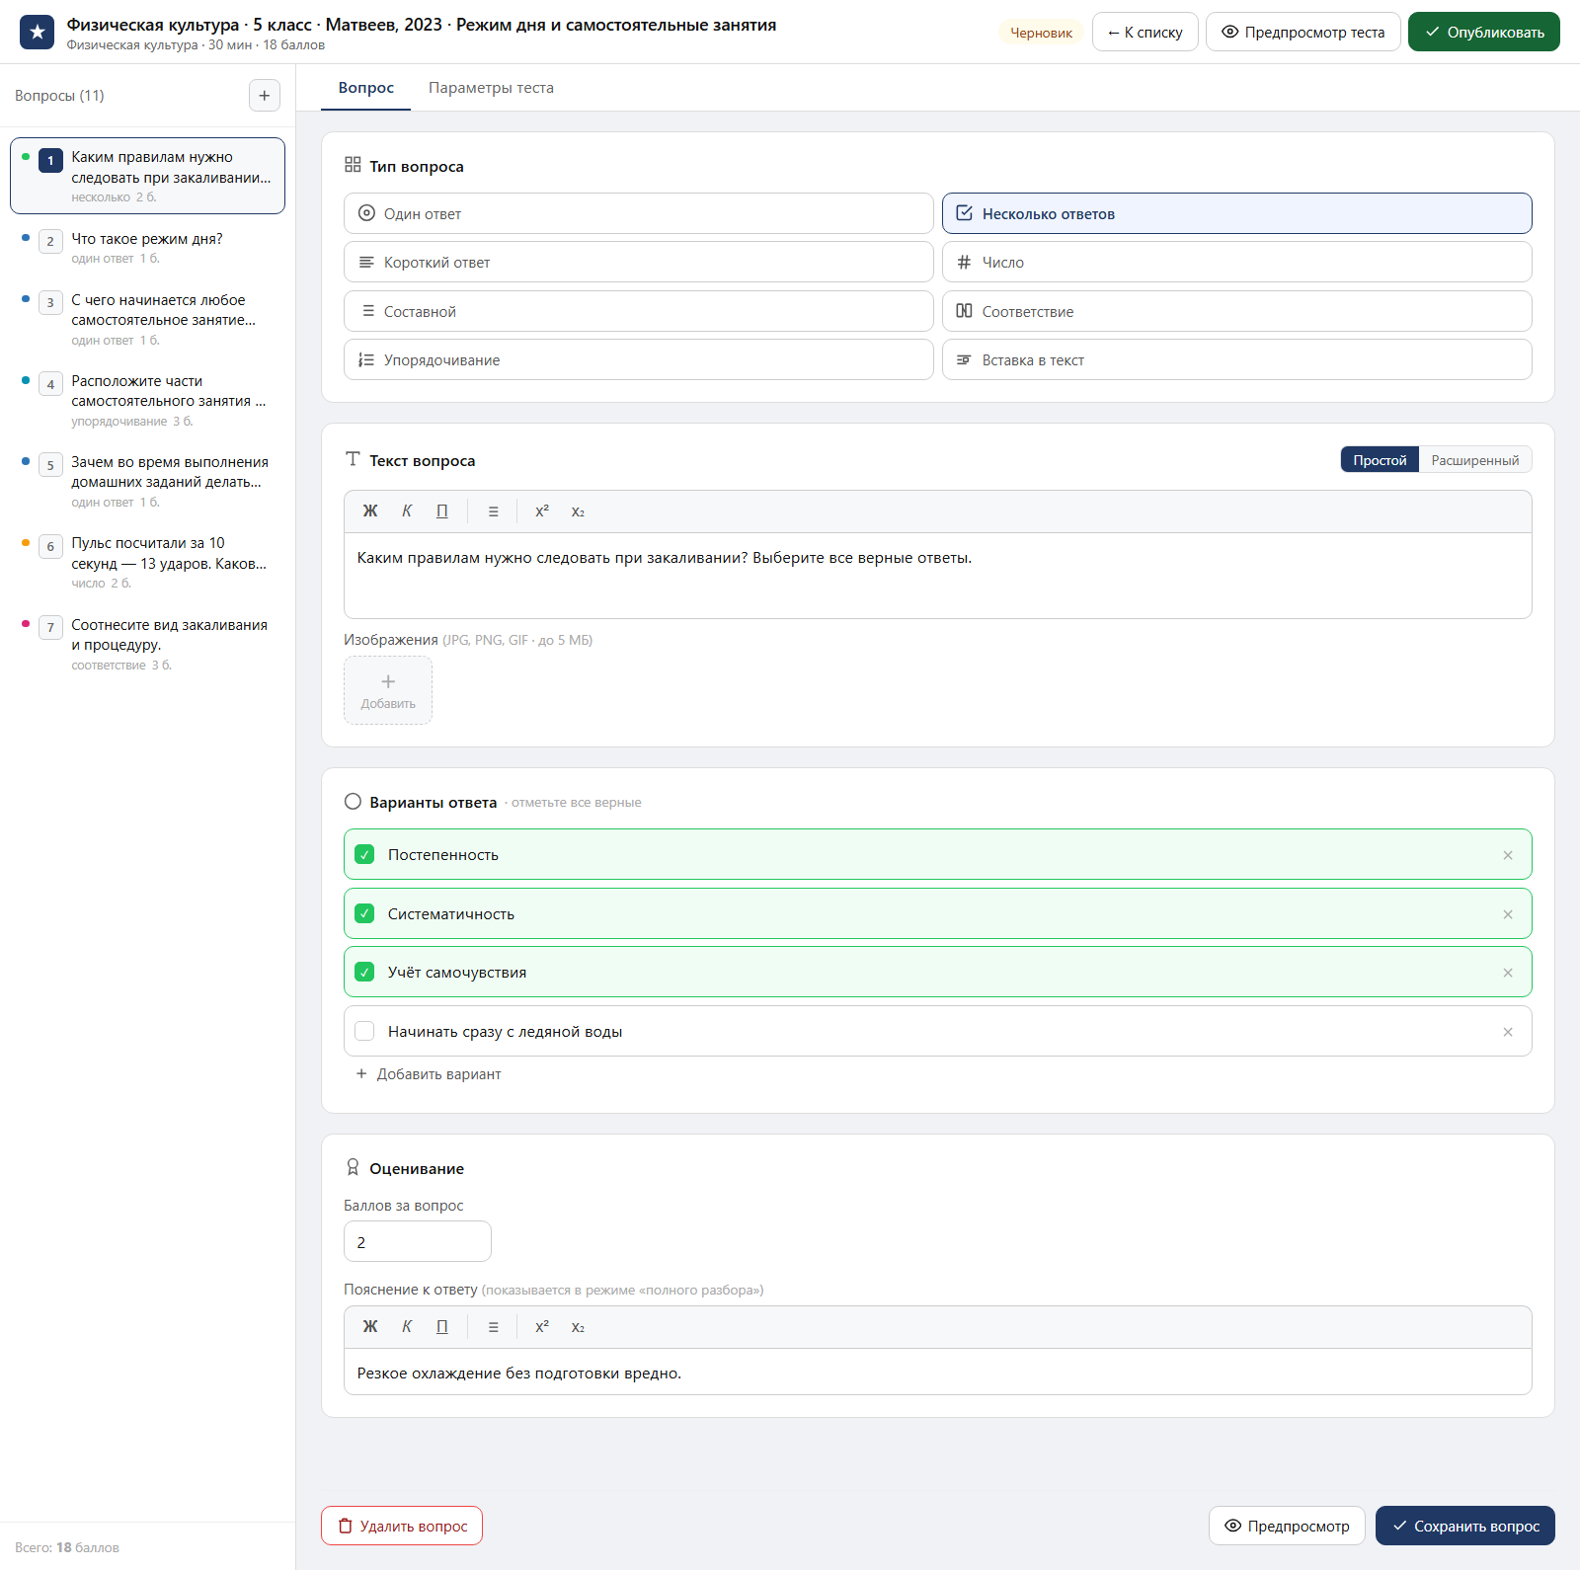Click Удалить вопрос button
This screenshot has height=1570, width=1580.
[402, 1526]
